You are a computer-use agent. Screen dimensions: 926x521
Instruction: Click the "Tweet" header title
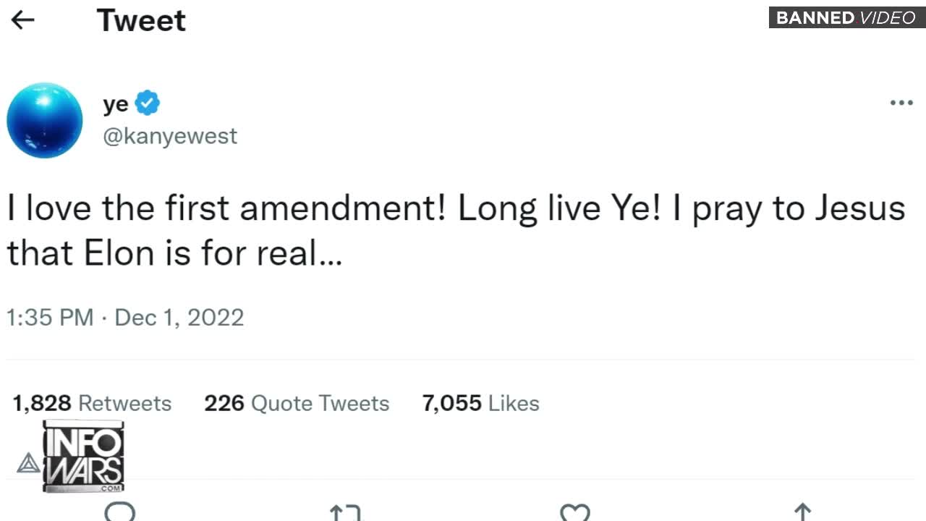pos(141,20)
